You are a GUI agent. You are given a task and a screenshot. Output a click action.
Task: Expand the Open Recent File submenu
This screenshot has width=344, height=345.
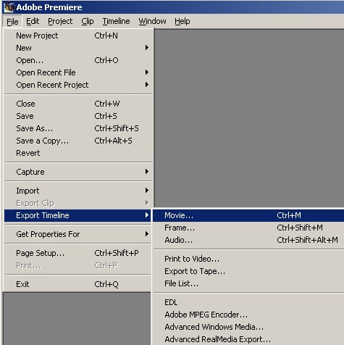click(78, 72)
